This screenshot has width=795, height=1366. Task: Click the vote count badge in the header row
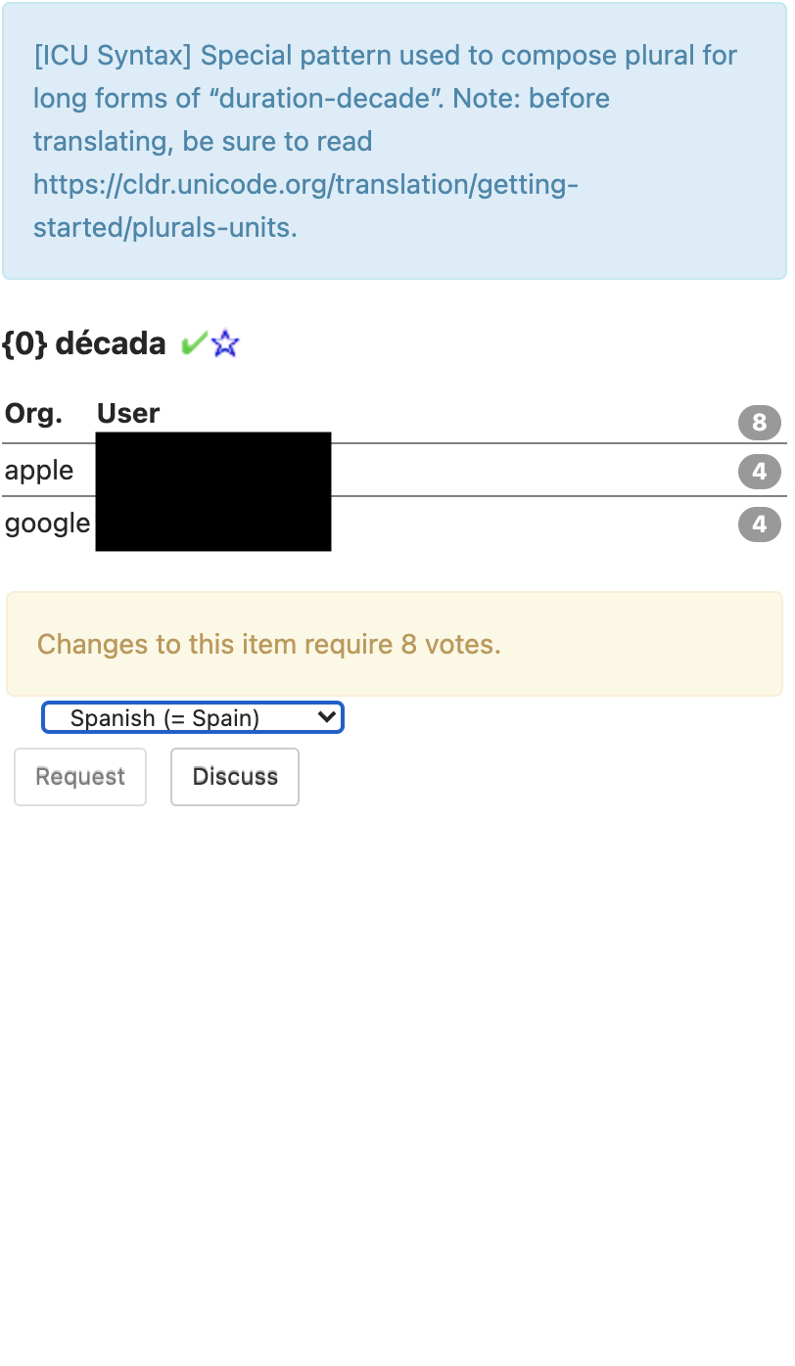[x=760, y=423]
